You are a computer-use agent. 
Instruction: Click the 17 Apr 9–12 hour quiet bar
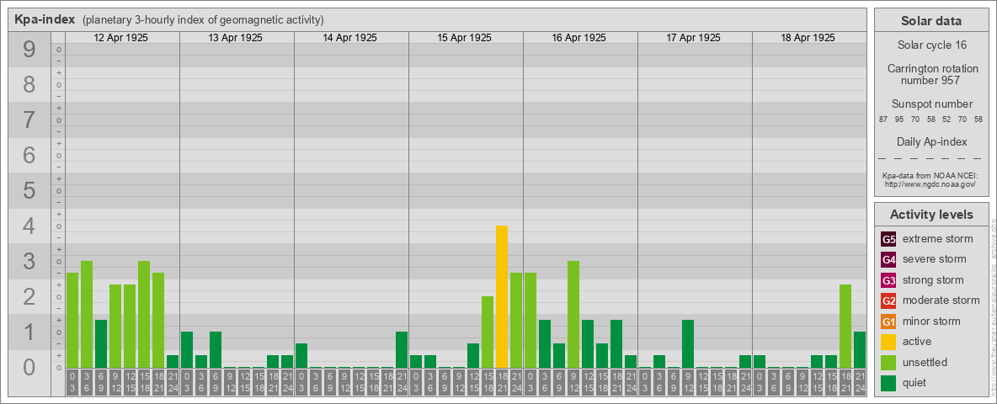[x=687, y=343]
